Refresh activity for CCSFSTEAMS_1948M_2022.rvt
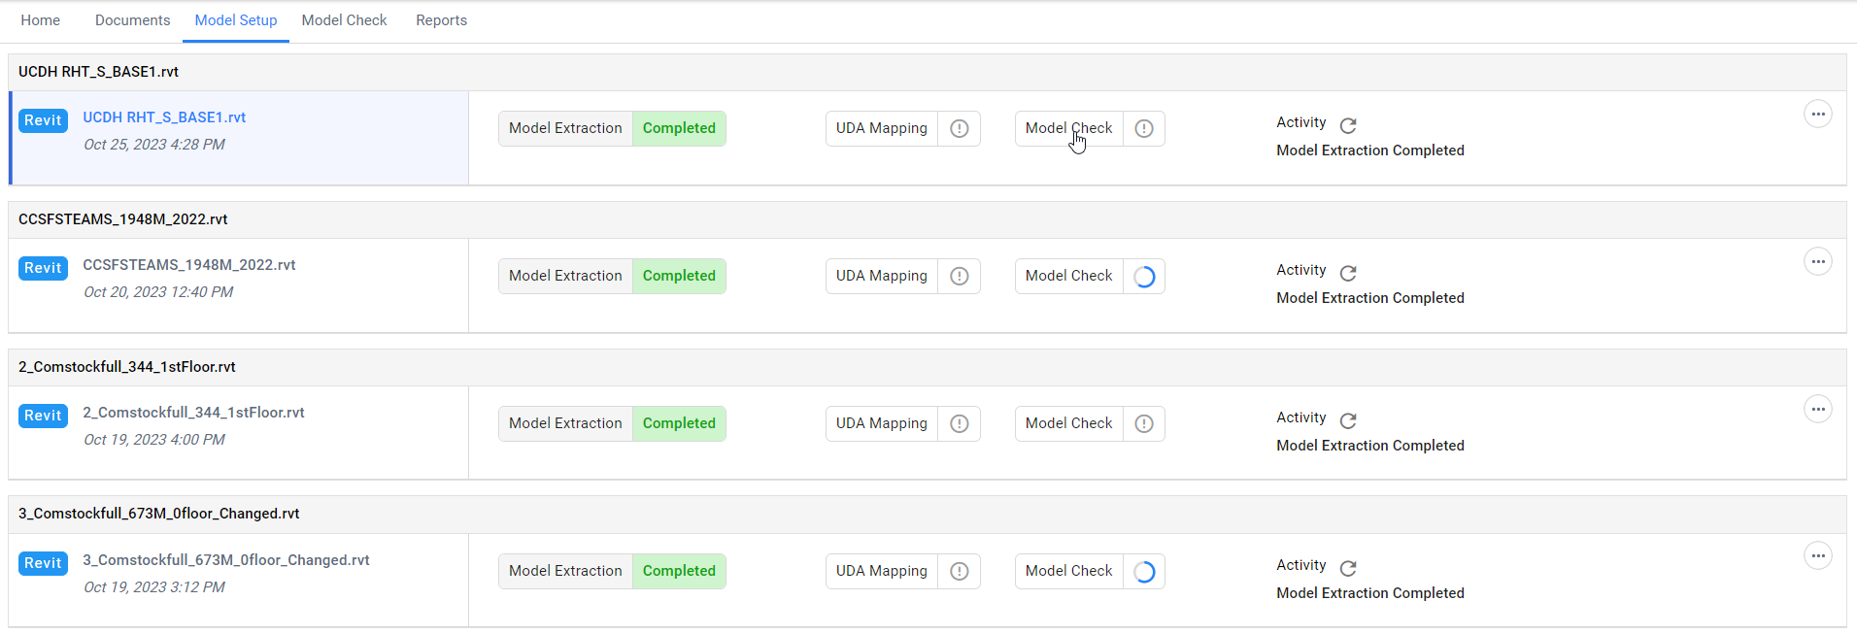The image size is (1857, 634). (1348, 273)
